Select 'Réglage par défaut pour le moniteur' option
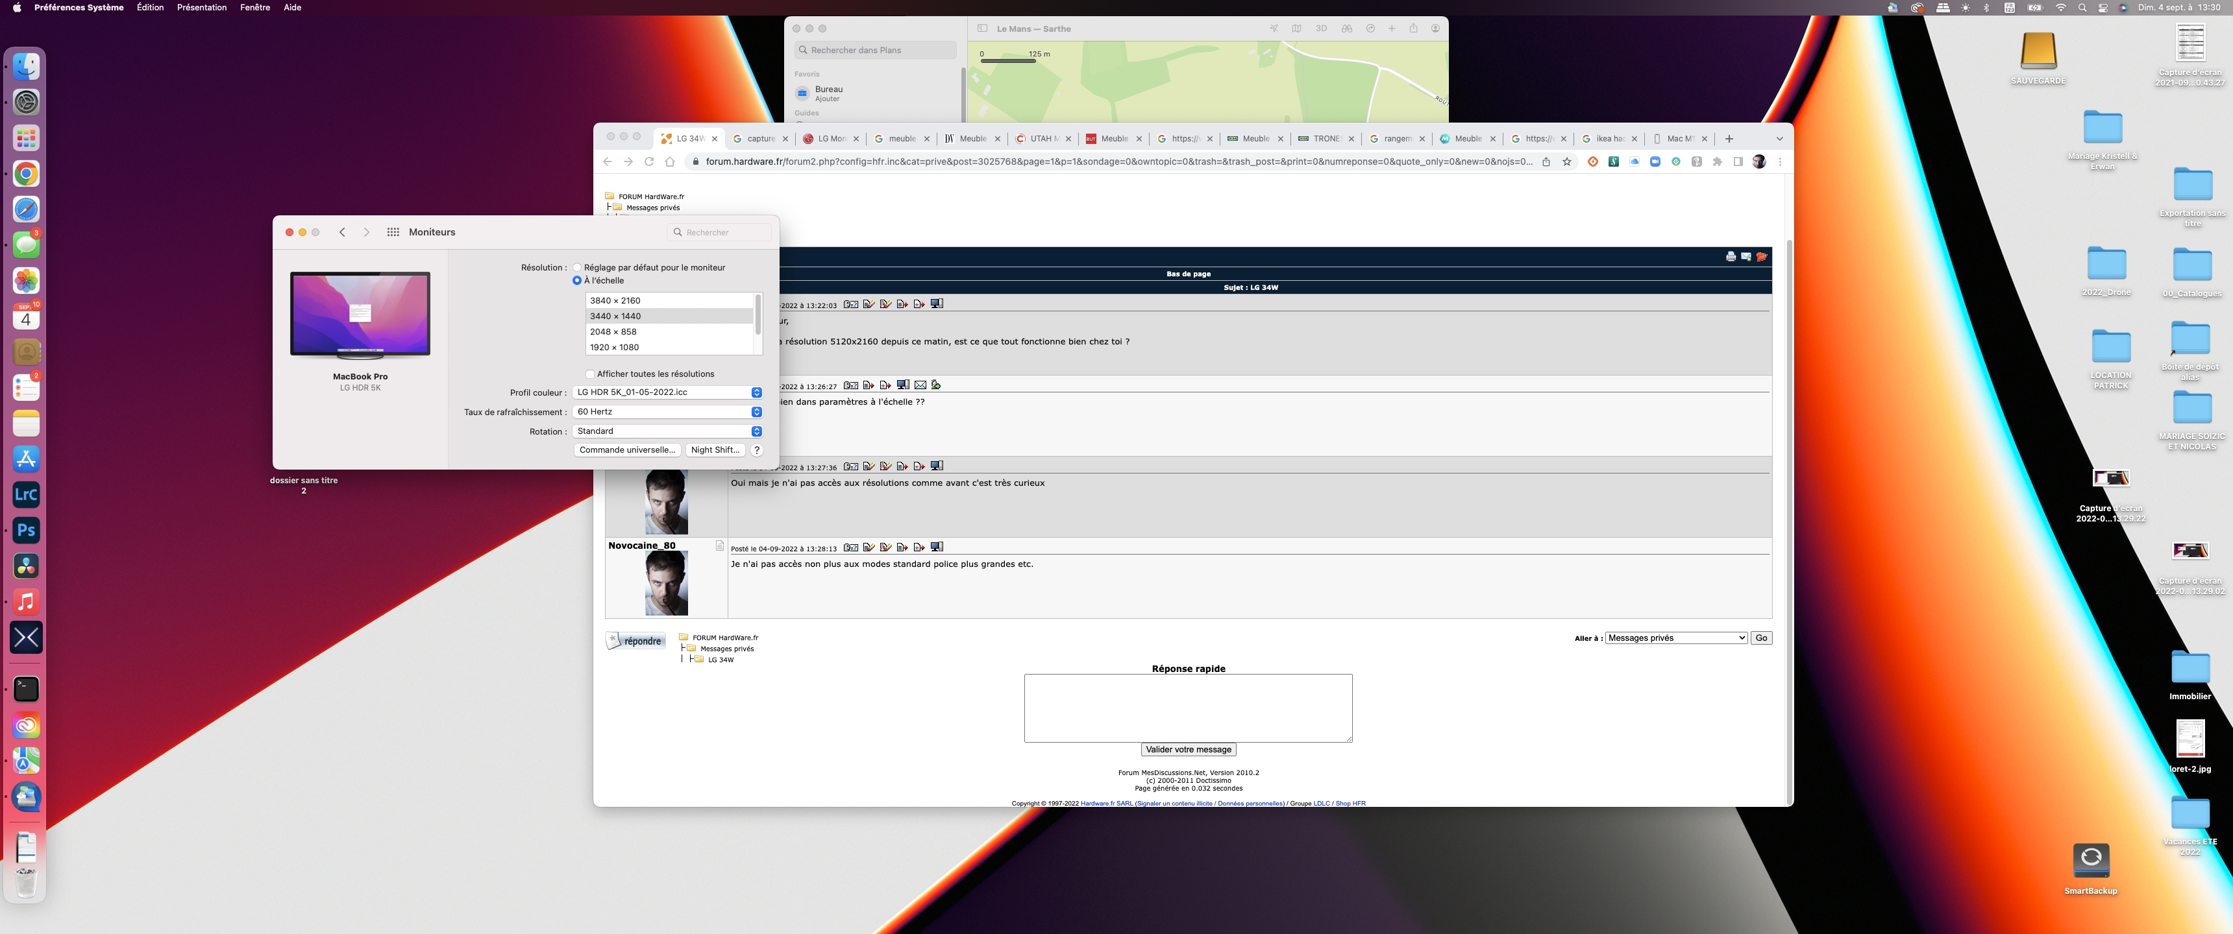The image size is (2233, 934). (577, 268)
